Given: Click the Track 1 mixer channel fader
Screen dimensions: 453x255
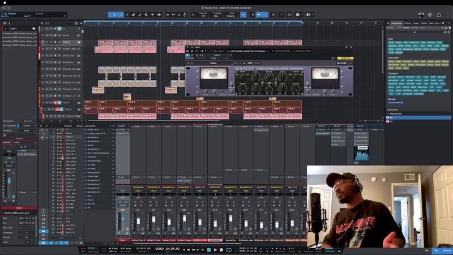Looking at the screenshot, I should click(123, 219).
